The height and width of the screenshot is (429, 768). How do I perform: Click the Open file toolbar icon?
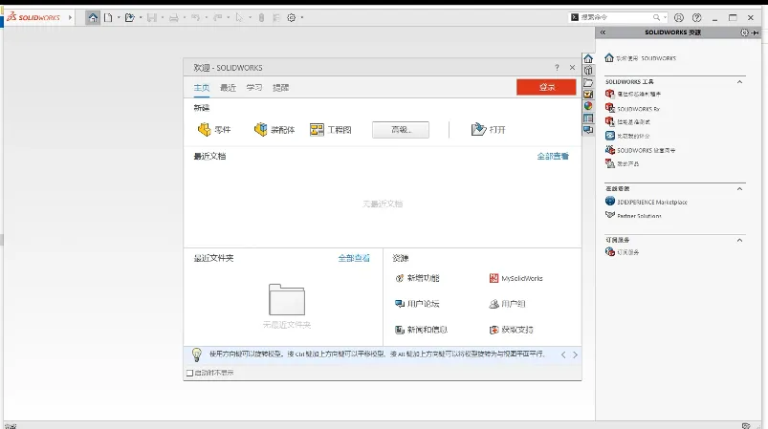[129, 17]
